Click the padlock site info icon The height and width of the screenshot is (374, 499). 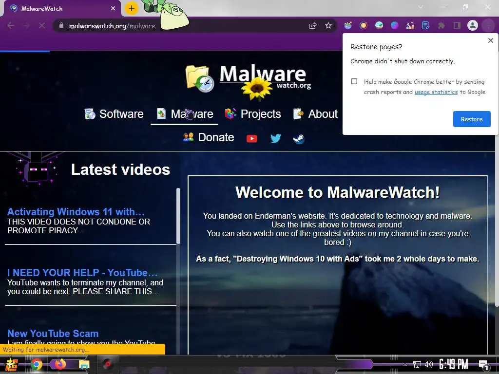click(x=61, y=25)
